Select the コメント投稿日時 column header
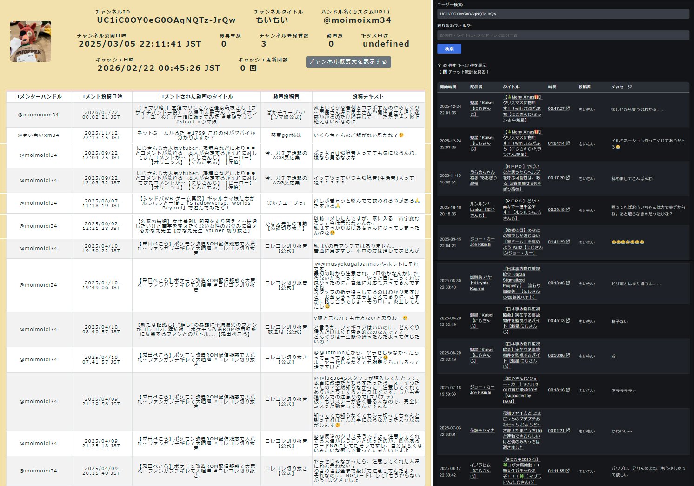Image resolution: width=694 pixels, height=486 pixels. coord(101,97)
